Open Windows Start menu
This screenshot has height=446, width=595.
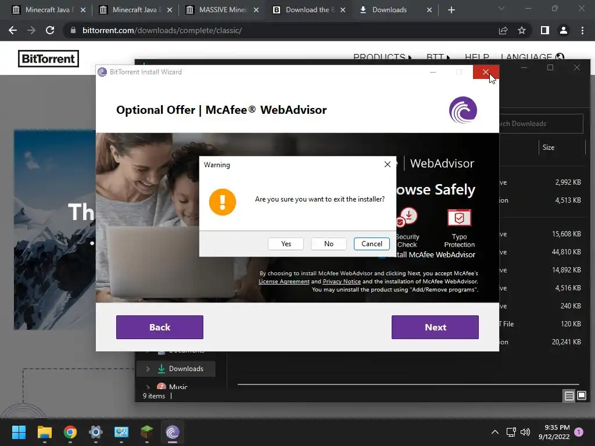[x=19, y=432]
